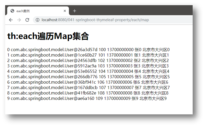View site information icon in address bar

click(38, 20)
